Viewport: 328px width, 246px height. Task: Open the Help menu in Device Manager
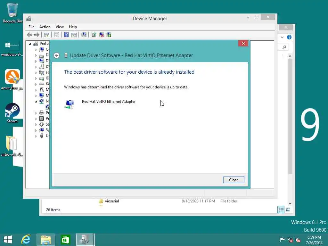click(73, 27)
